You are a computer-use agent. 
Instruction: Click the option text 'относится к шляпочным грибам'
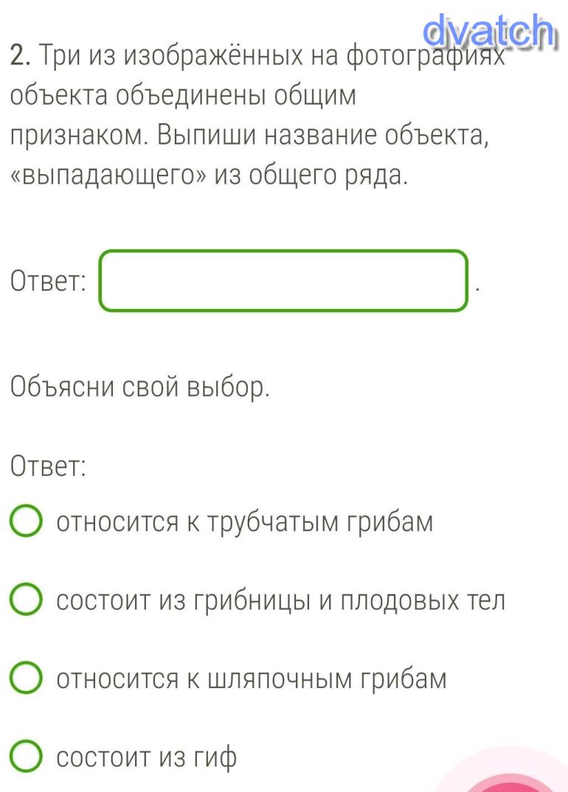[252, 678]
